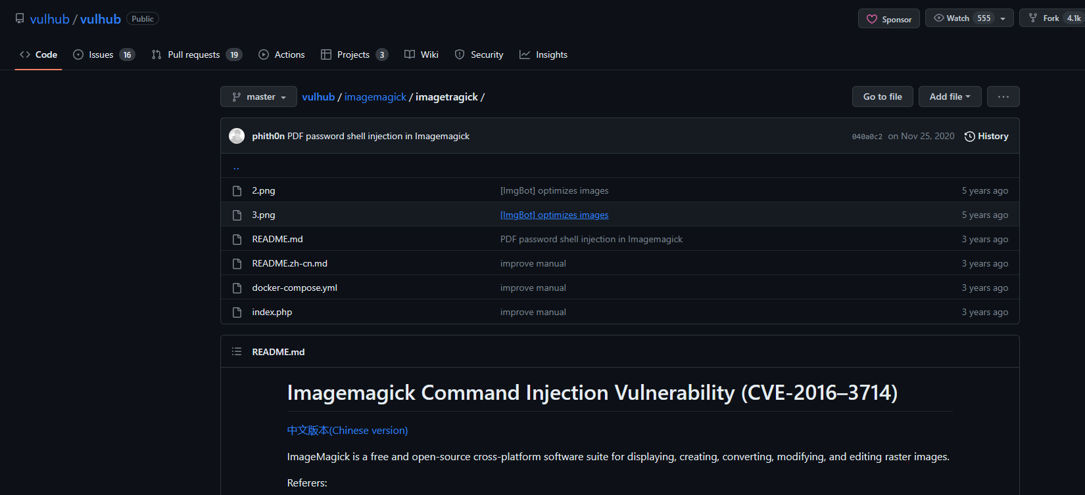This screenshot has height=495, width=1085.
Task: Open phith0n's profile link
Action: [x=268, y=136]
